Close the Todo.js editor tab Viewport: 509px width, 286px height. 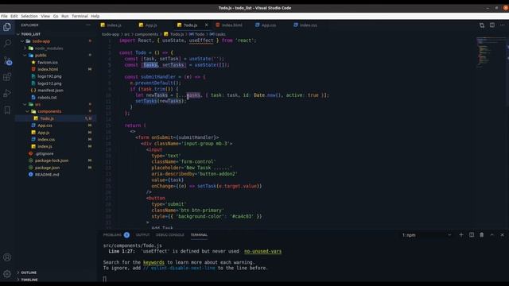pyautogui.click(x=207, y=25)
